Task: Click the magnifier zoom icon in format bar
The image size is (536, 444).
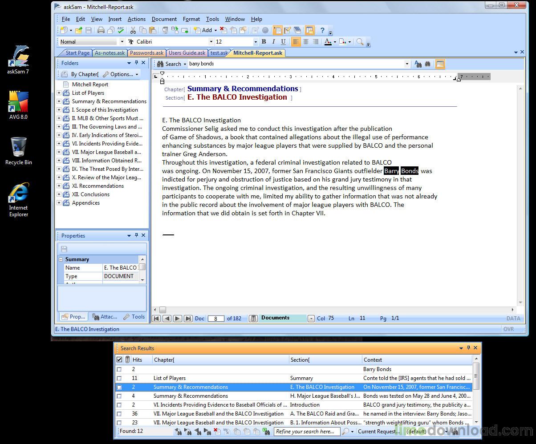Action: tap(360, 42)
